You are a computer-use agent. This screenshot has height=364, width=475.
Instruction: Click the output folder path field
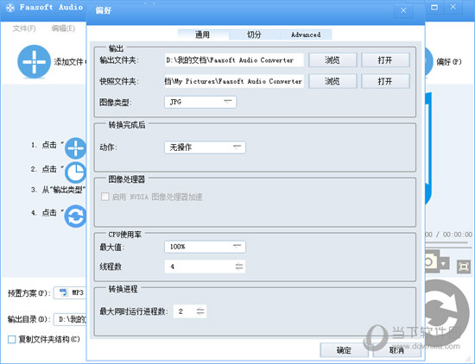234,60
